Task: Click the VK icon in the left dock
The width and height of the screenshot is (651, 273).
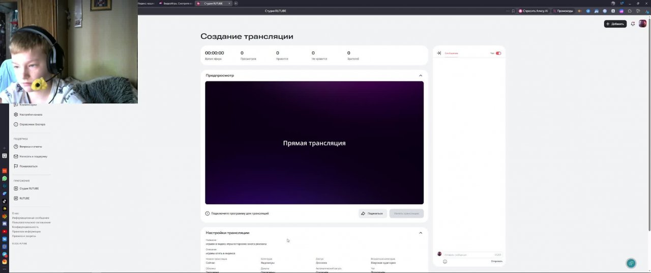Action: [5, 239]
